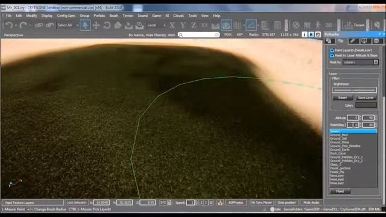Choose the Rotate tool
386x217 pixels.
click(107, 25)
